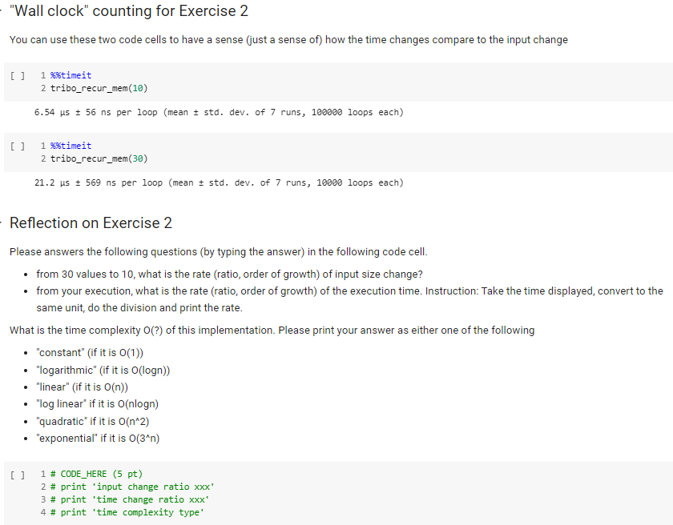Click the run icon next to %%timeit line 1
Viewport: 673px width, 525px height.
(x=16, y=75)
